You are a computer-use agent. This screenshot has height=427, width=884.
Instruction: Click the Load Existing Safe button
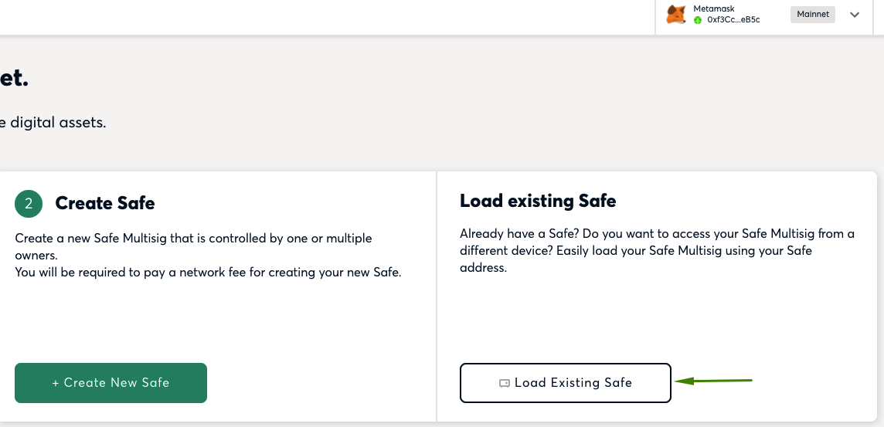566,383
